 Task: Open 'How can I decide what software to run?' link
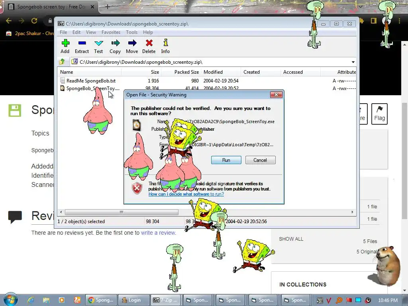click(186, 194)
